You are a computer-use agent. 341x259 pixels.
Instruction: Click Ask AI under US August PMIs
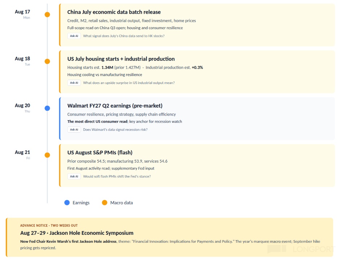tap(74, 176)
